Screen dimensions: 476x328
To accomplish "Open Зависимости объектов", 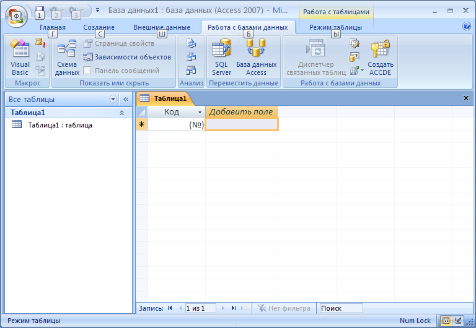I will [127, 57].
